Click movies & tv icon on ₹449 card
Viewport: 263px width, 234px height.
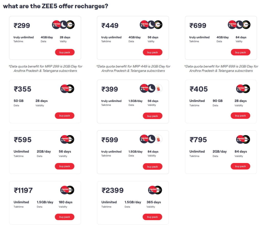pyautogui.click(x=144, y=25)
